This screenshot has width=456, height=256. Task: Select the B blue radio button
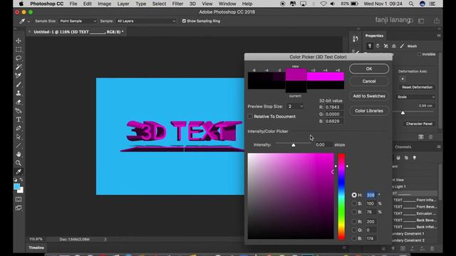(354, 238)
